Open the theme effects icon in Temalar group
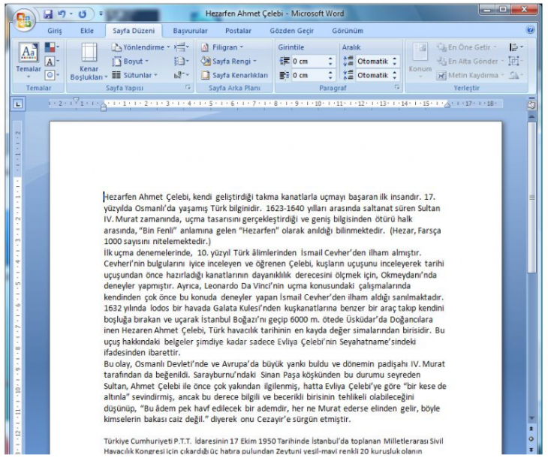Viewport: 548px width, 458px height. pos(52,75)
